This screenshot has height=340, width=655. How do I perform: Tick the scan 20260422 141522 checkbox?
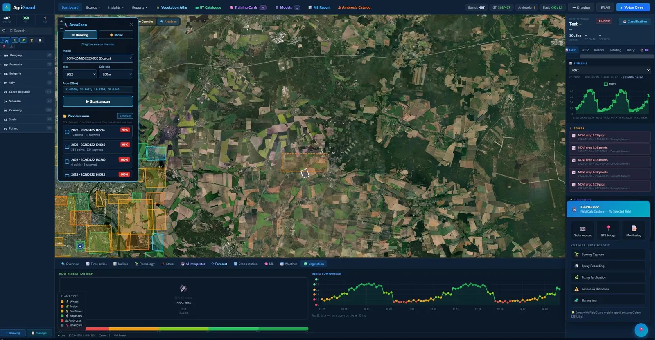(67, 176)
